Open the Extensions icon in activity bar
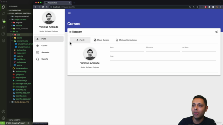Image resolution: width=223 pixels, height=125 pixels. 3,34
